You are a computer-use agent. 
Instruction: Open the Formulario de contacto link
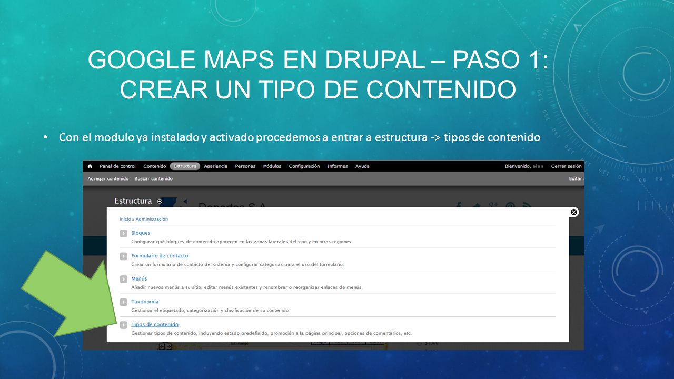point(160,256)
